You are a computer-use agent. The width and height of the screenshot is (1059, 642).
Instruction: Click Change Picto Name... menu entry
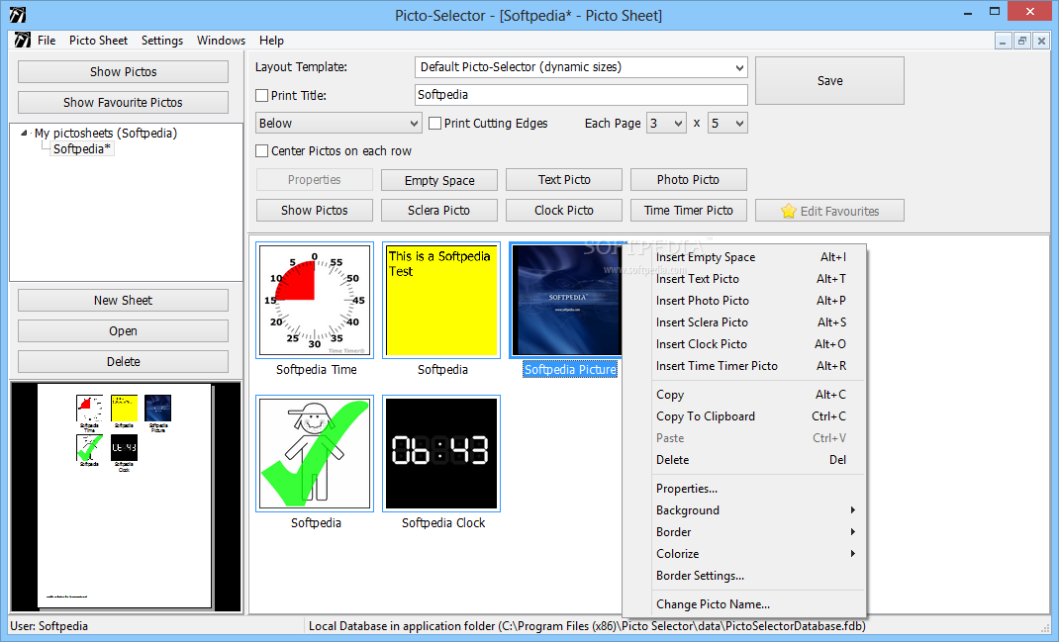tap(743, 604)
